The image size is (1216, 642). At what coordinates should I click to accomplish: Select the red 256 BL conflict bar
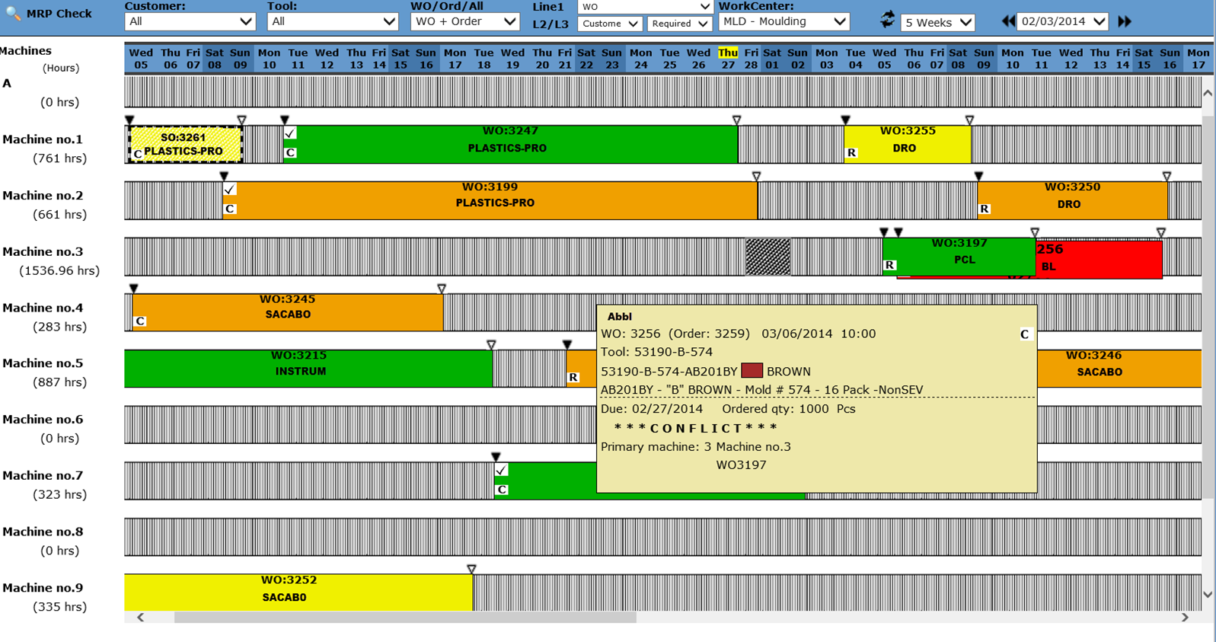1099,259
